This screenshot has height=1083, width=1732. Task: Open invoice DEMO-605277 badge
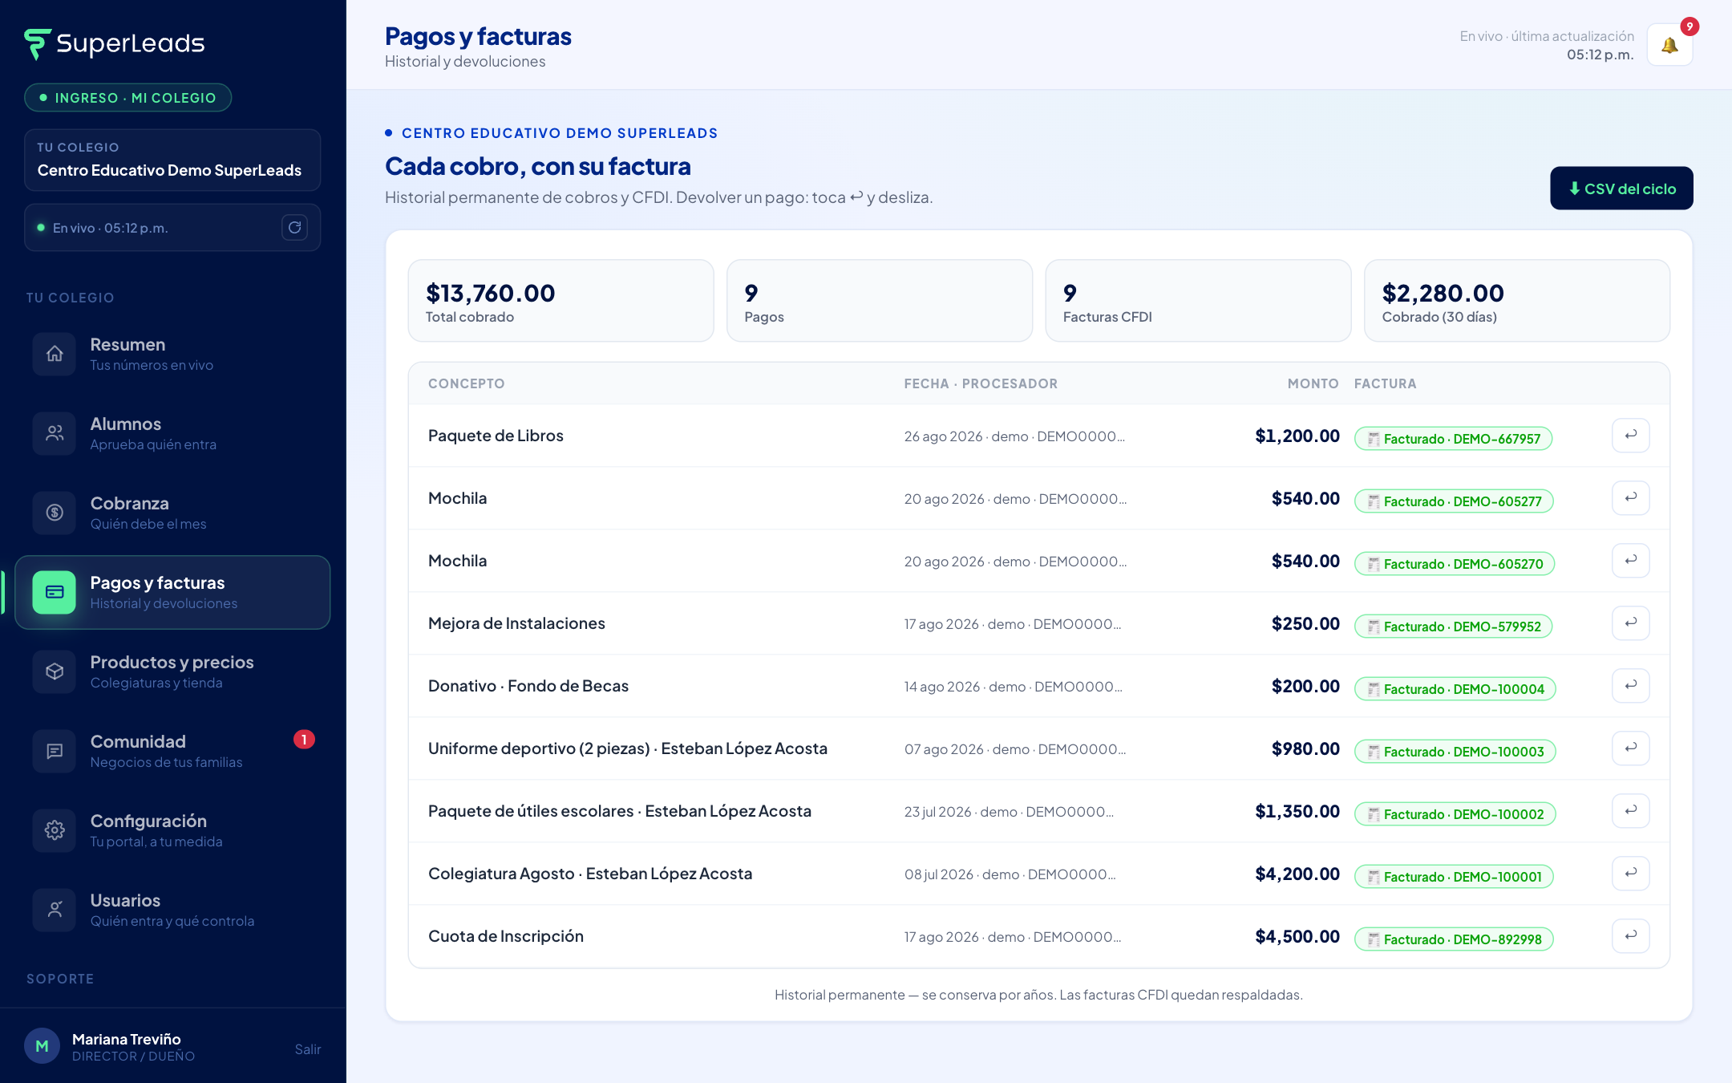(1454, 501)
